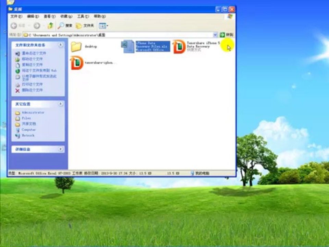Open the 帮助(H) menu
This screenshot has height=247, width=329.
(100, 16)
